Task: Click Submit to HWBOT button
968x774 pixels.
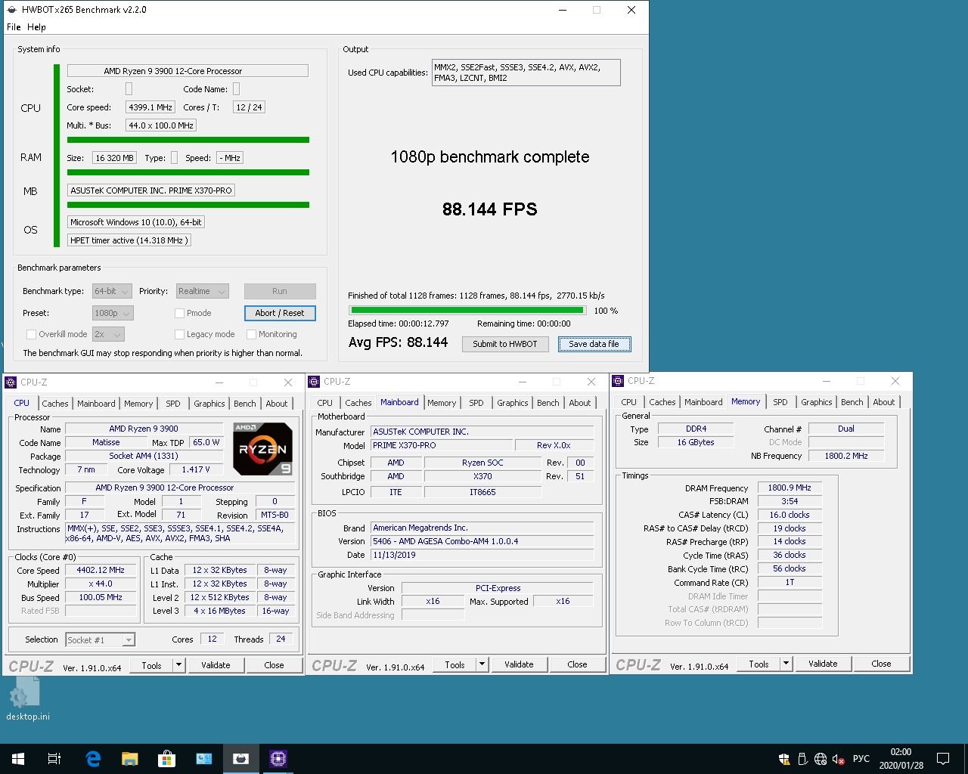Action: [504, 344]
